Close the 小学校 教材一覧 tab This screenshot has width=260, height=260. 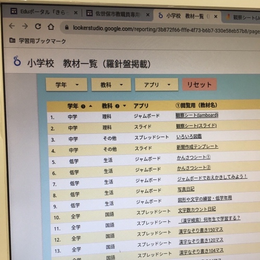click(216, 17)
